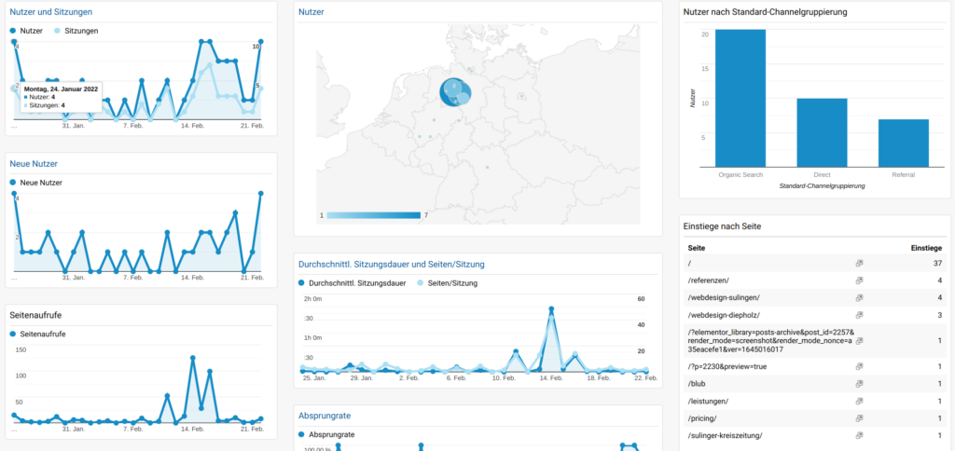
Task: Open the "Durchschnittl. Sitzungsdauer und Seiten/Sitzung" widget title
Action: [392, 264]
